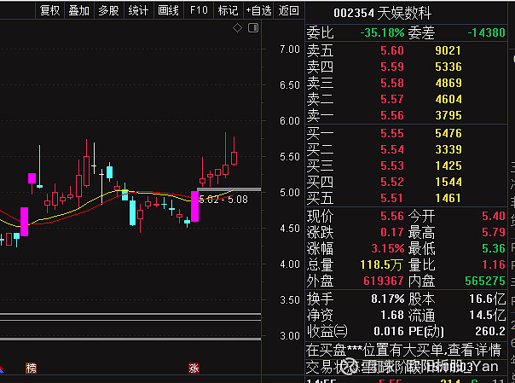
Task: Click the 涨 marker below the chart
Action: [194, 368]
